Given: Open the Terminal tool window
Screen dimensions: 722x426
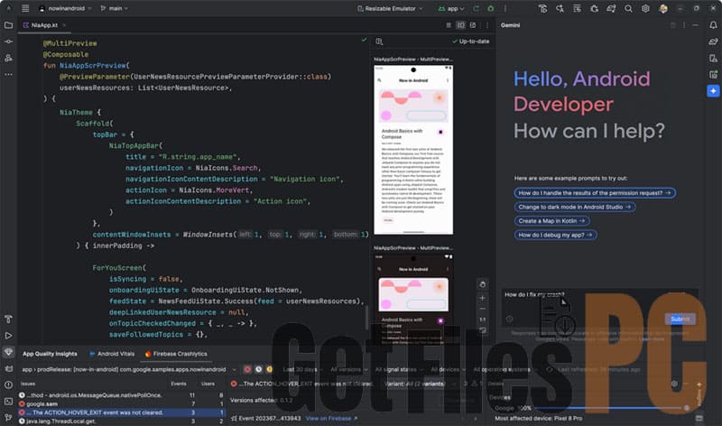Looking at the screenshot, I should pyautogui.click(x=8, y=401).
